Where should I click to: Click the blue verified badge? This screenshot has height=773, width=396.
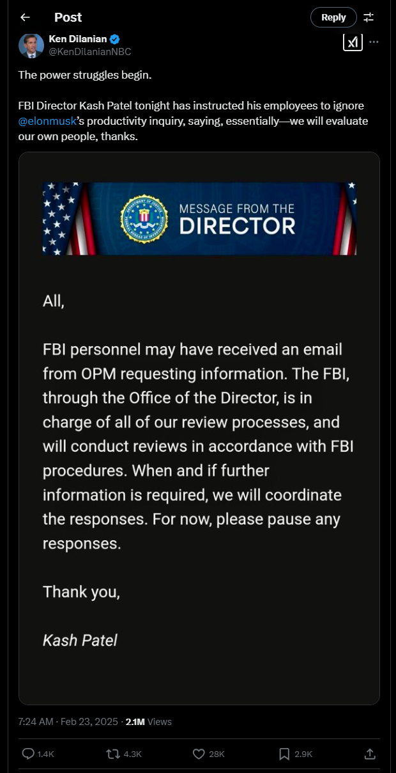[115, 39]
